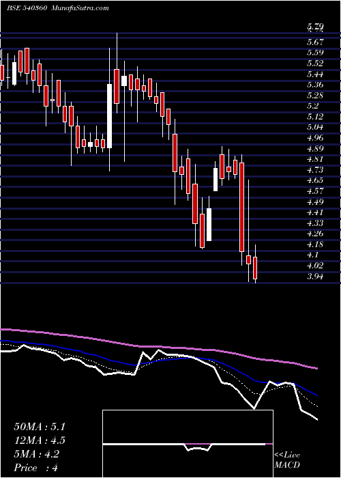Click the 3.94 price axis label
Viewport: 341px width, 478px height.
(x=315, y=277)
